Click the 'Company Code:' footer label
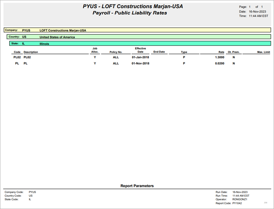Image resolution: width=274 pixels, height=209 pixels. [x=14, y=192]
